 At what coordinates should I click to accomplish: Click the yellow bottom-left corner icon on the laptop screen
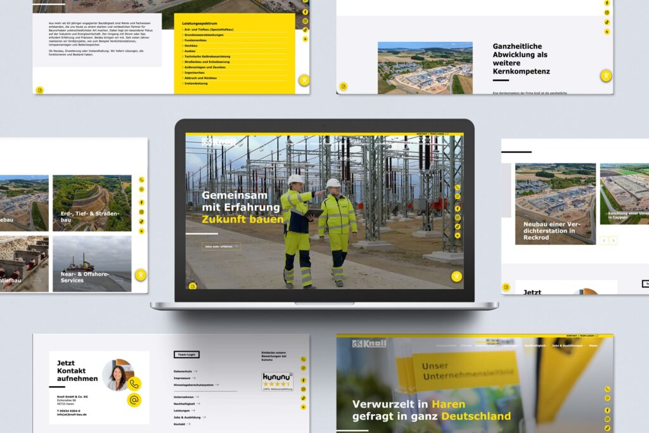pyautogui.click(x=193, y=286)
